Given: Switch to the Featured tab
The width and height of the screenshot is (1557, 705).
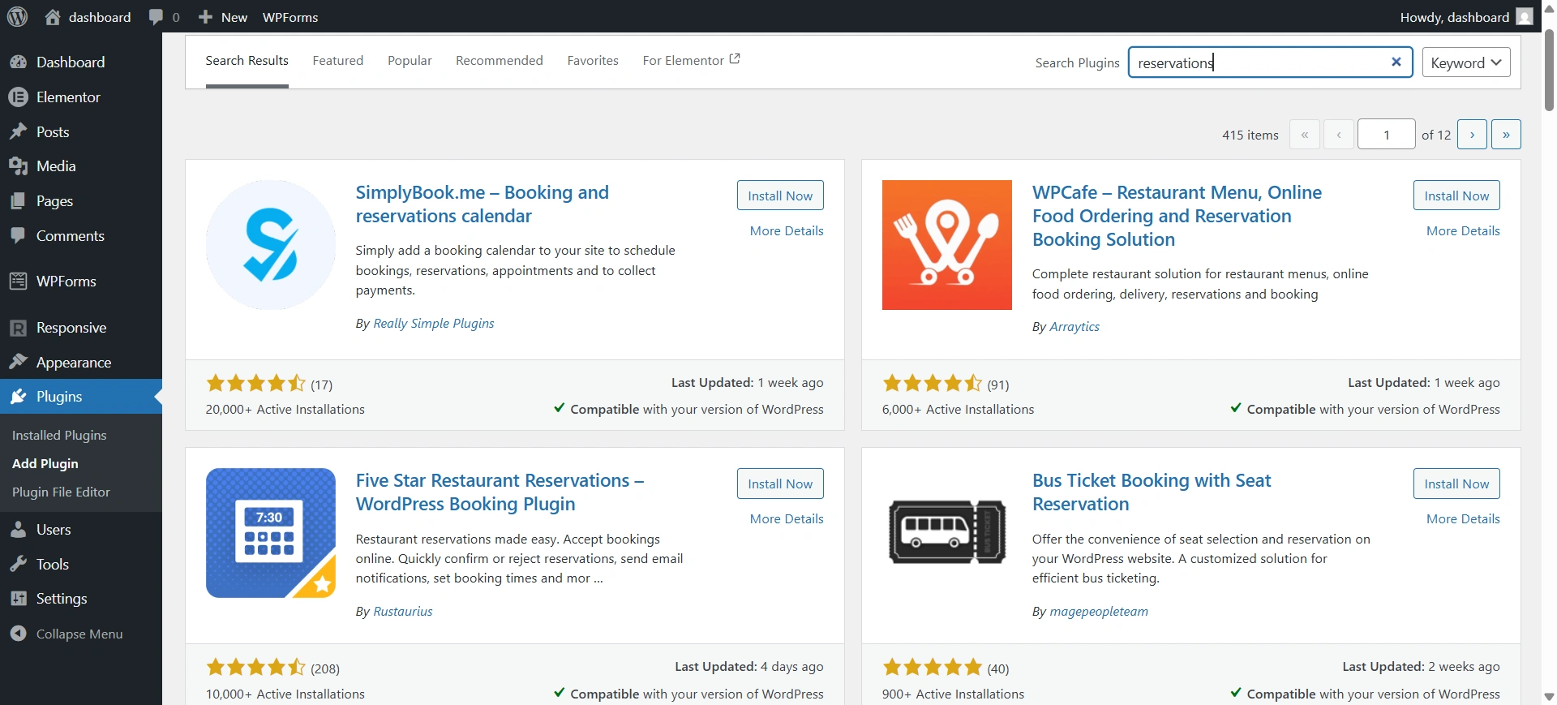Looking at the screenshot, I should point(338,61).
